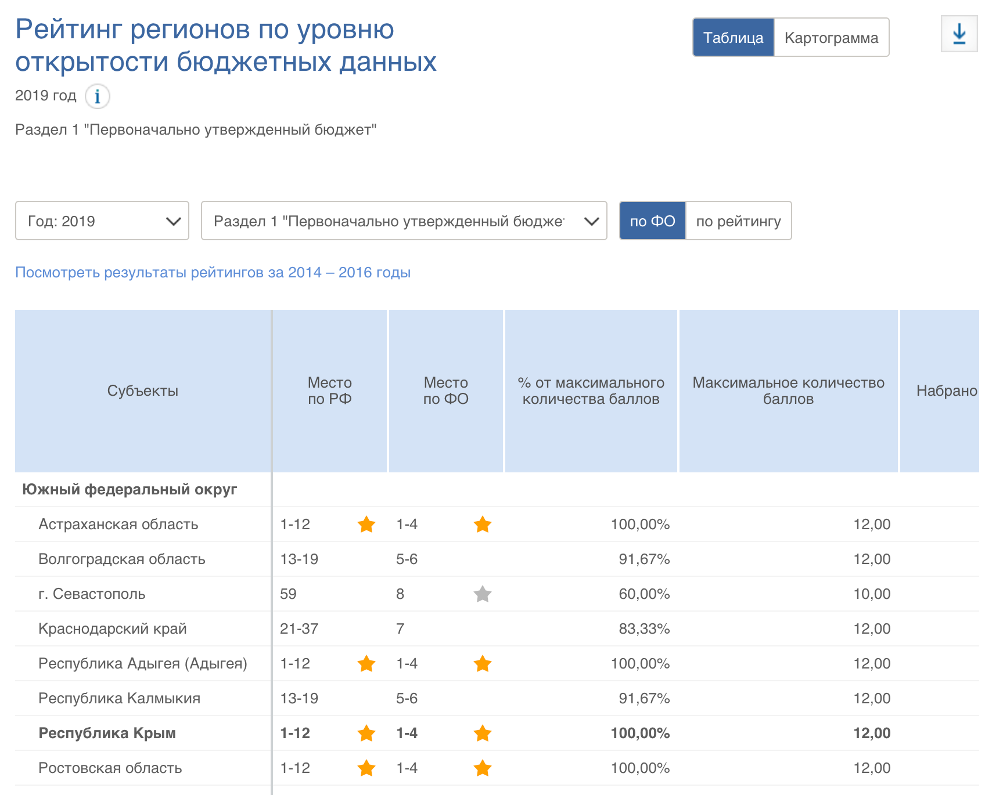Click Астраханская область gold star in Место по ФО

[482, 525]
